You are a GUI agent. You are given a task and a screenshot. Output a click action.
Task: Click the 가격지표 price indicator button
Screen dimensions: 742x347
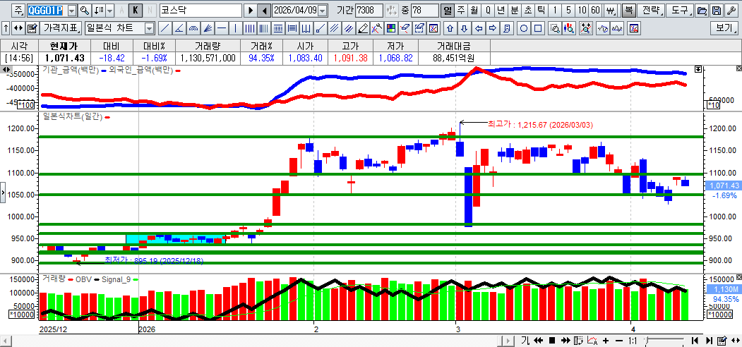61,28
